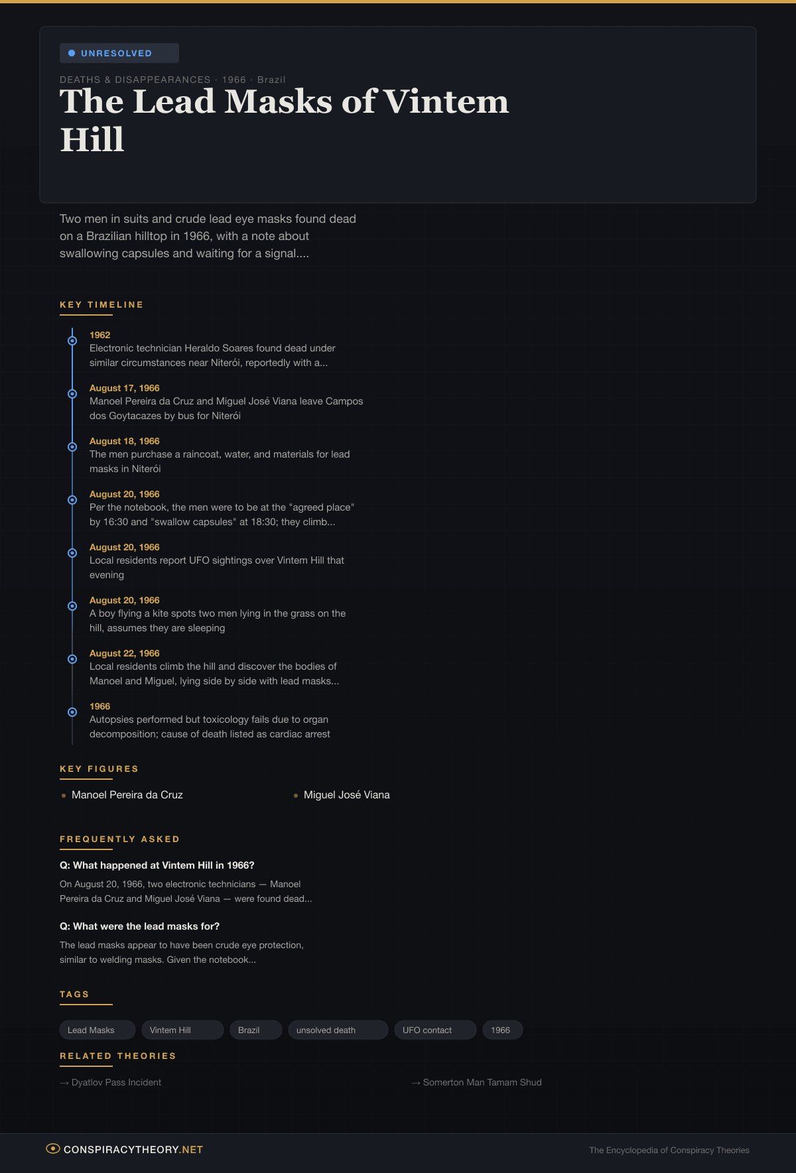Click the 1962 timeline marker
Image resolution: width=796 pixels, height=1173 pixels.
[72, 341]
